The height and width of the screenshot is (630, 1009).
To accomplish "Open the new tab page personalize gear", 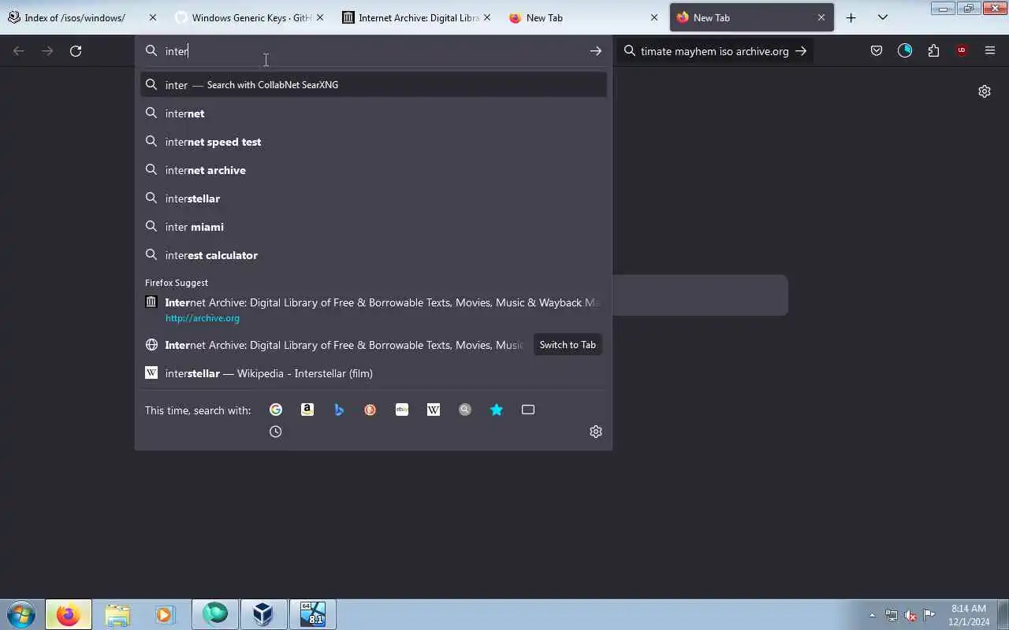I will coord(985,91).
